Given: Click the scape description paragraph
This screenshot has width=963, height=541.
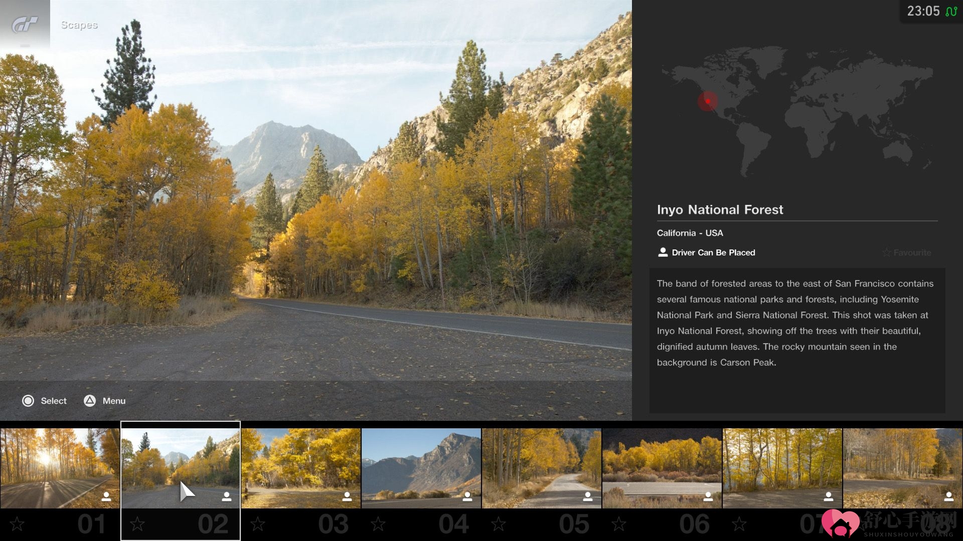Looking at the screenshot, I should 795,323.
